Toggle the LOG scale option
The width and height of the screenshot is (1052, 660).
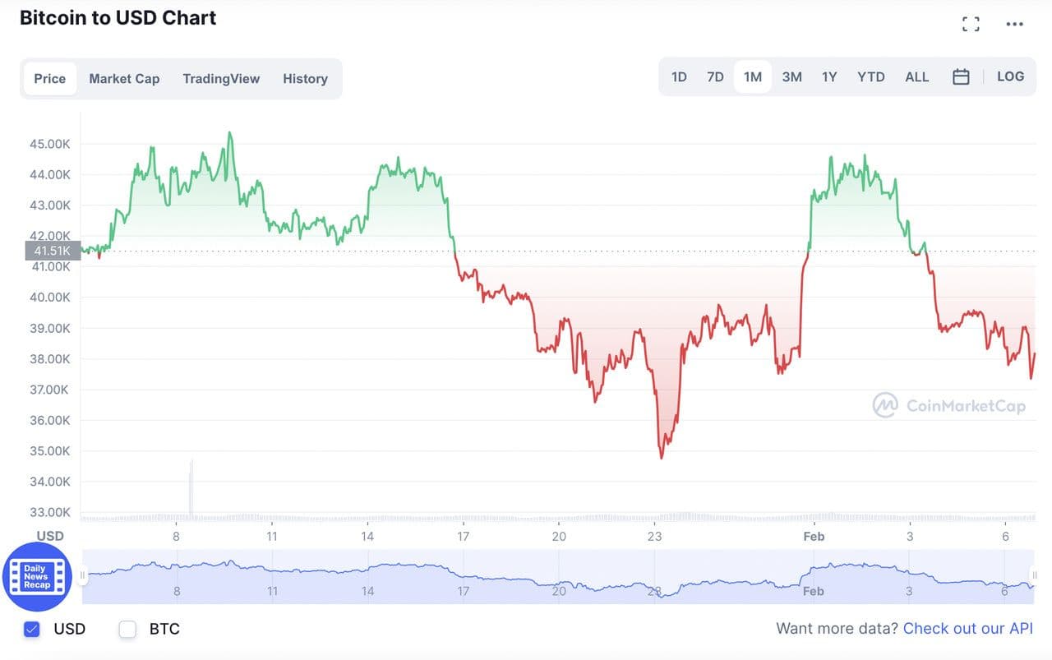click(1010, 76)
